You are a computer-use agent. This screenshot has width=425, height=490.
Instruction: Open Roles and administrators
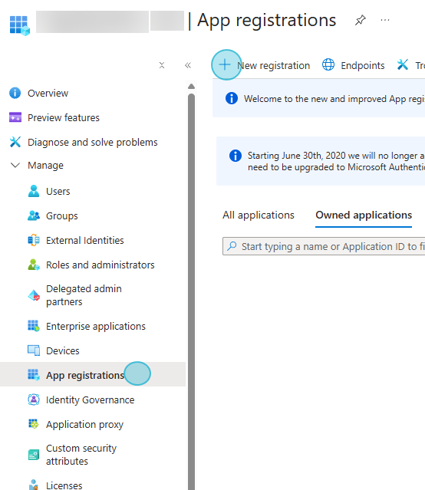(x=100, y=265)
